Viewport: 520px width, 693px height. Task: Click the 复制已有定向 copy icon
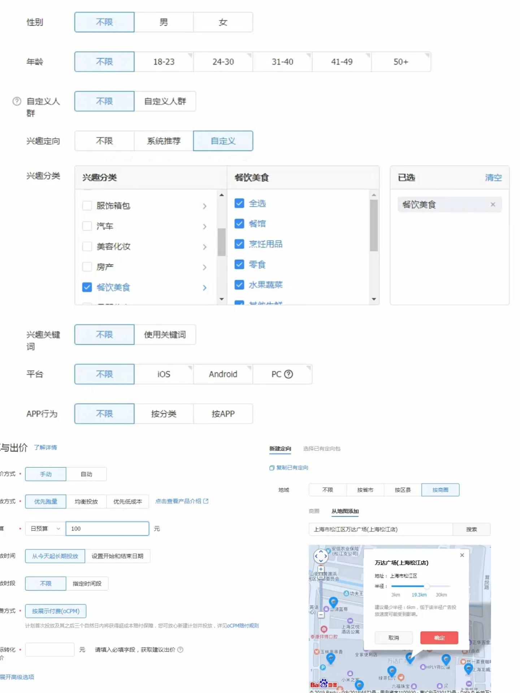coord(272,468)
